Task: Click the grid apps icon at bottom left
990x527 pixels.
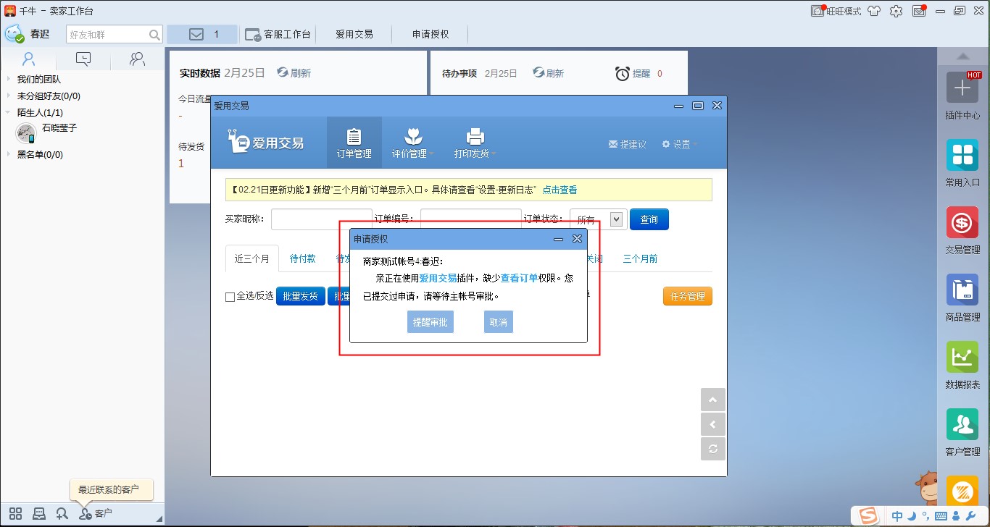Action: click(x=15, y=513)
